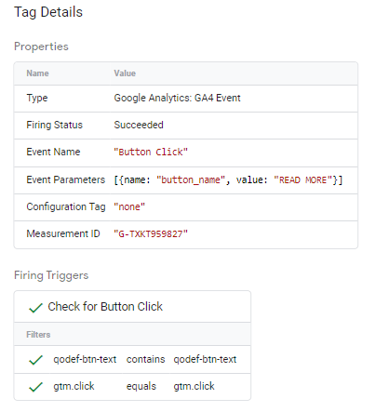Click the Event Parameters label

point(66,179)
